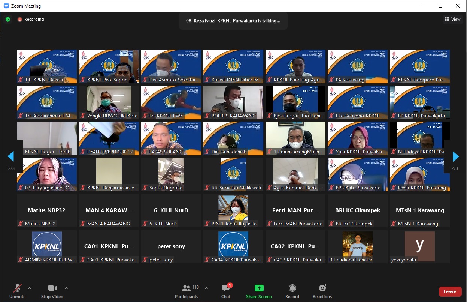
Task: Open the Chat panel
Action: 225,291
